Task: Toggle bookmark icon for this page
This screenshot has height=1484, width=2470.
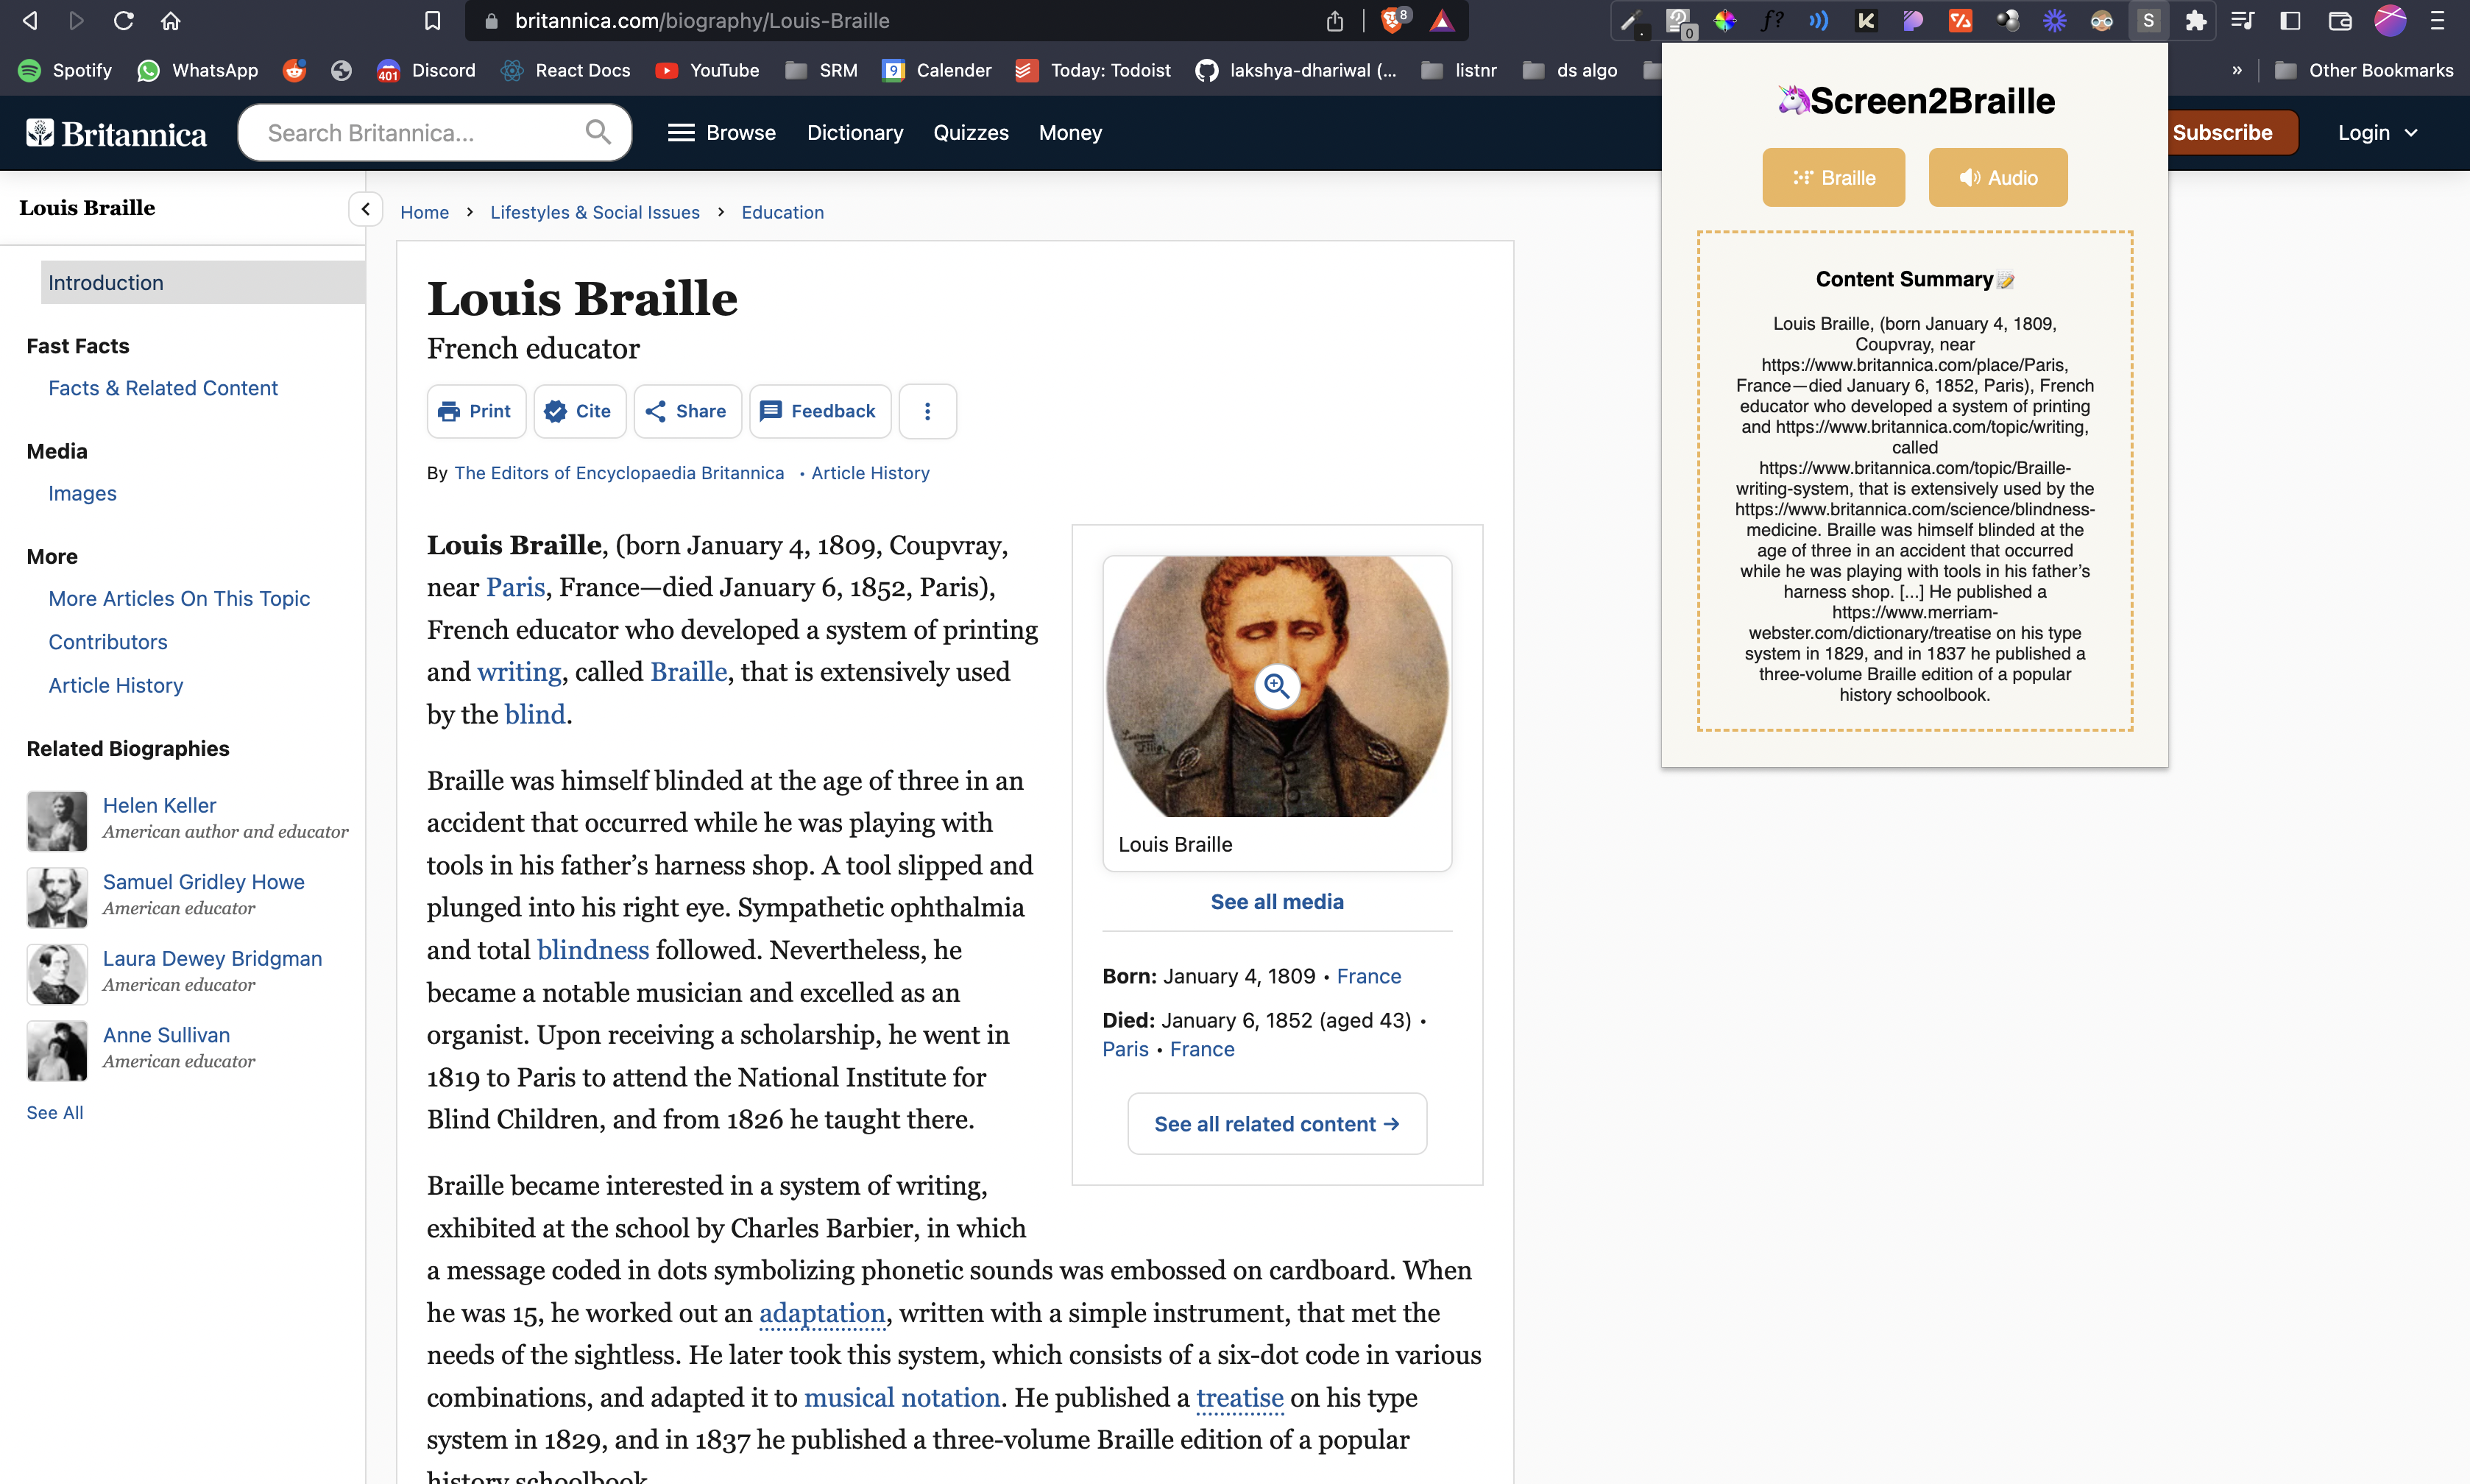Action: pos(432,20)
